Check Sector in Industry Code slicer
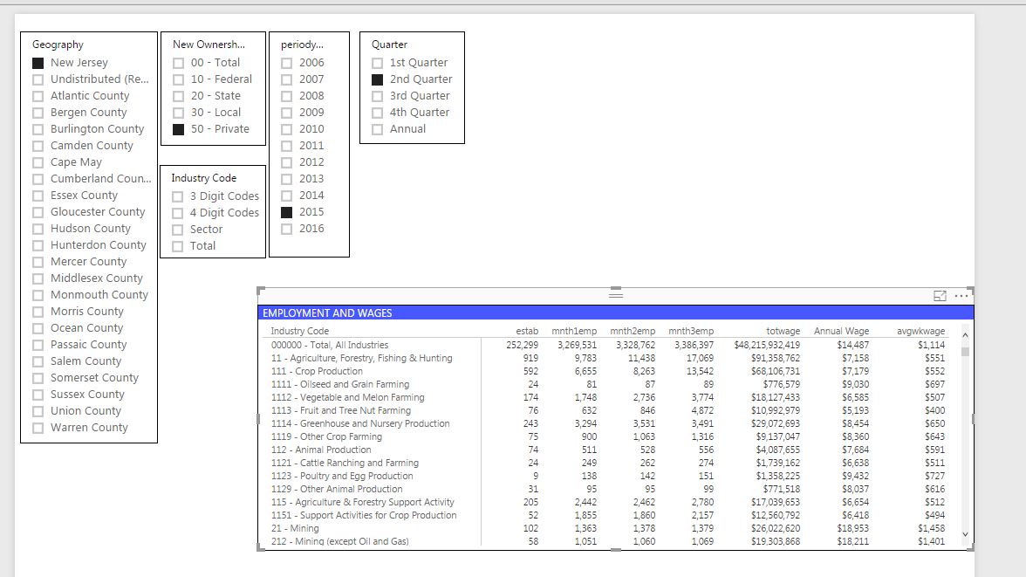This screenshot has width=1026, height=577. click(177, 230)
